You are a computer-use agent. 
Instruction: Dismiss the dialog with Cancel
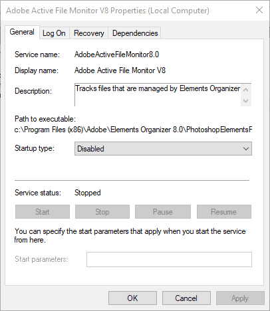[x=186, y=298]
